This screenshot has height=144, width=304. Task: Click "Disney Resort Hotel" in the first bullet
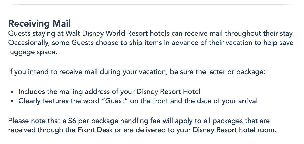169,91
